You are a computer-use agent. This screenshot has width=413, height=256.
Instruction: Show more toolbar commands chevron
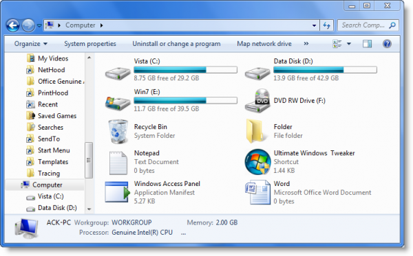point(306,44)
